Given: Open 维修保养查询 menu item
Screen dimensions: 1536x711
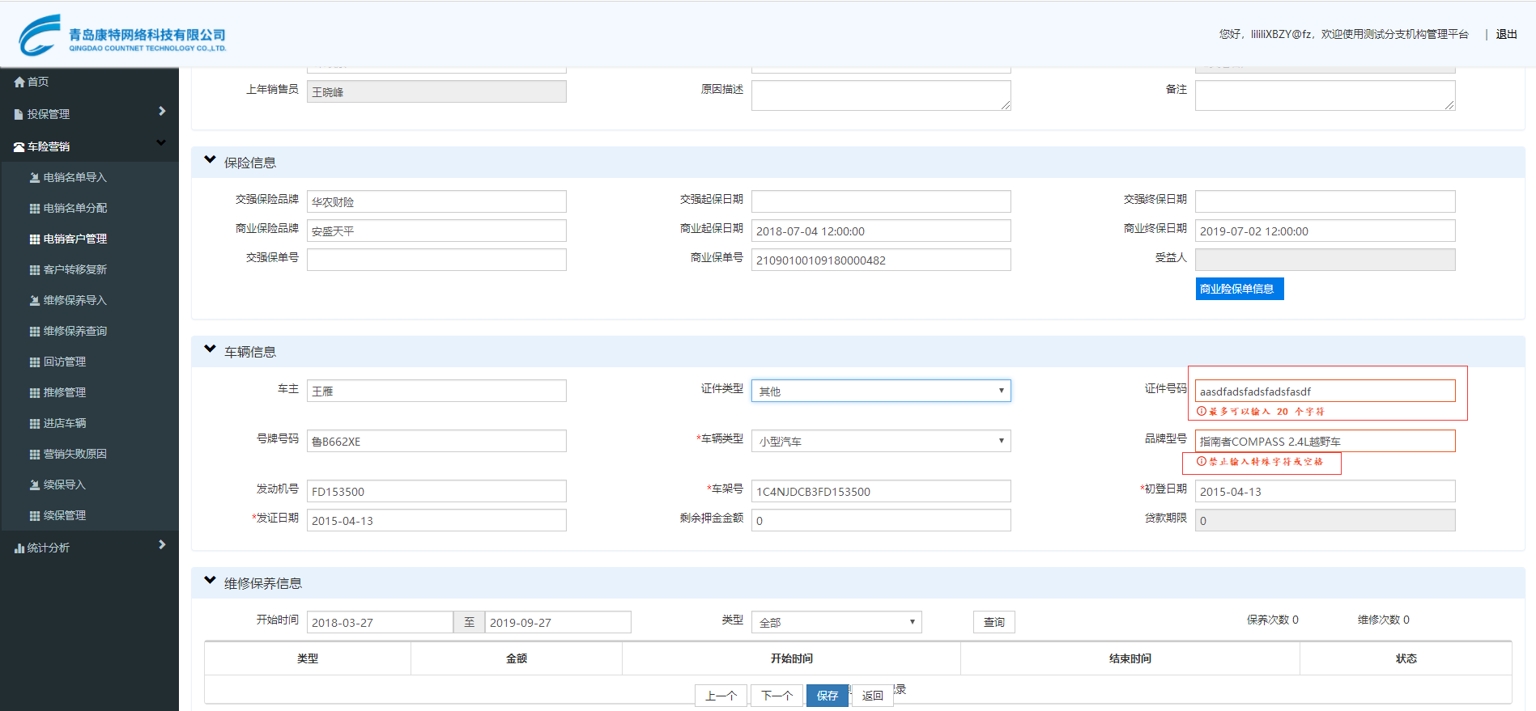Looking at the screenshot, I should click(75, 331).
